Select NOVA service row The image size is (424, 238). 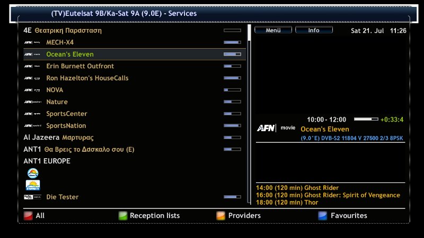(135, 90)
